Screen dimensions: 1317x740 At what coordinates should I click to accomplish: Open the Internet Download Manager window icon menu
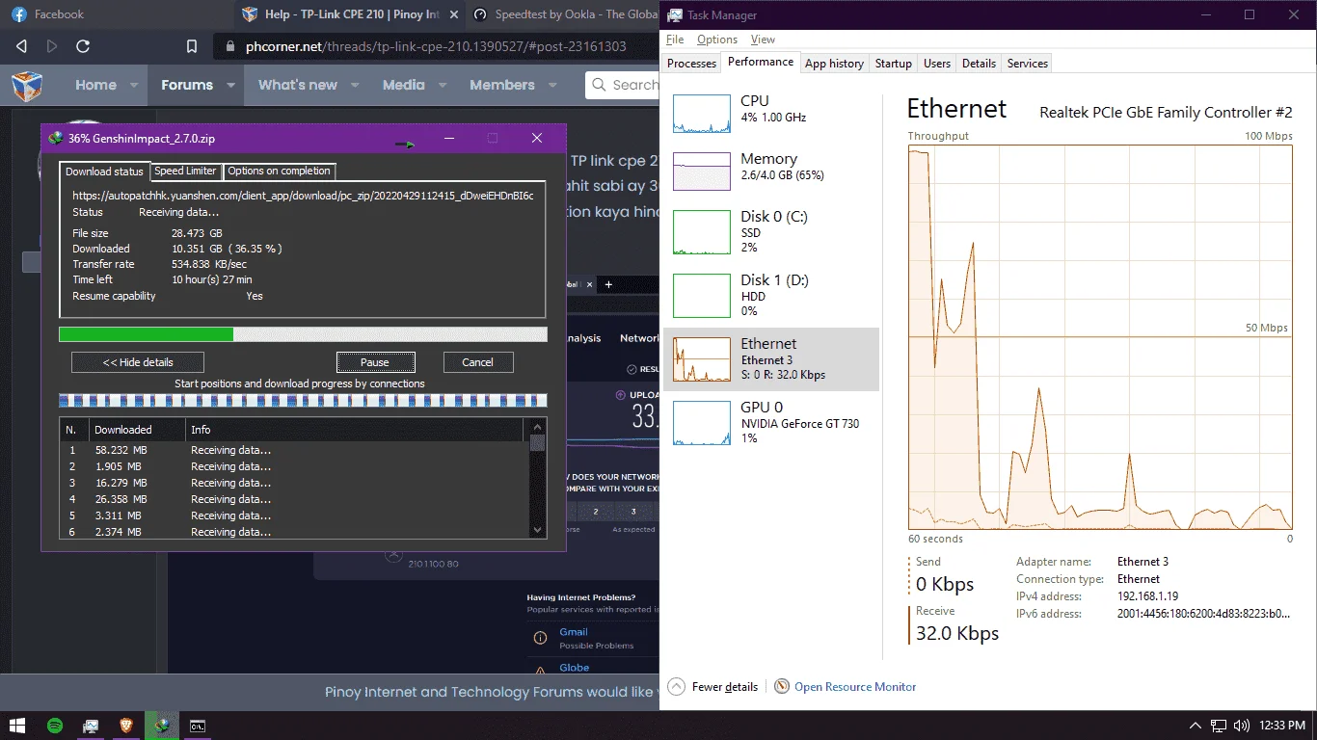tap(56, 138)
